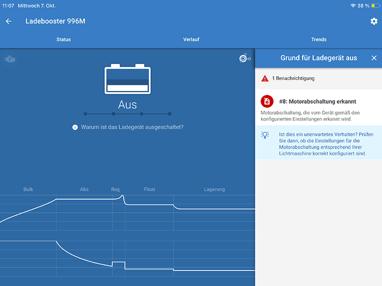Open the #8 Motorabschaltung erkannt notification
The height and width of the screenshot is (286, 382).
click(318, 107)
